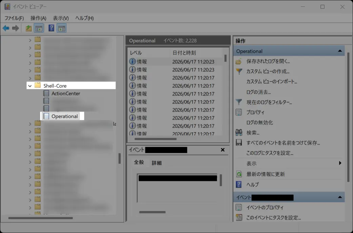Click the filter current log funnel icon
The image size is (353, 233).
pos(238,102)
